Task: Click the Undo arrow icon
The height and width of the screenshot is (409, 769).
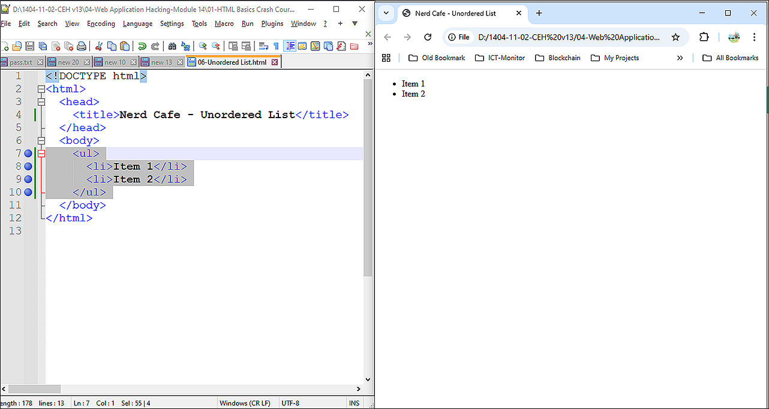Action: (x=142, y=46)
